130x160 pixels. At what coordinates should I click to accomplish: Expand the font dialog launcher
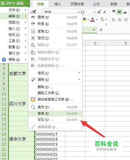pos(107,24)
